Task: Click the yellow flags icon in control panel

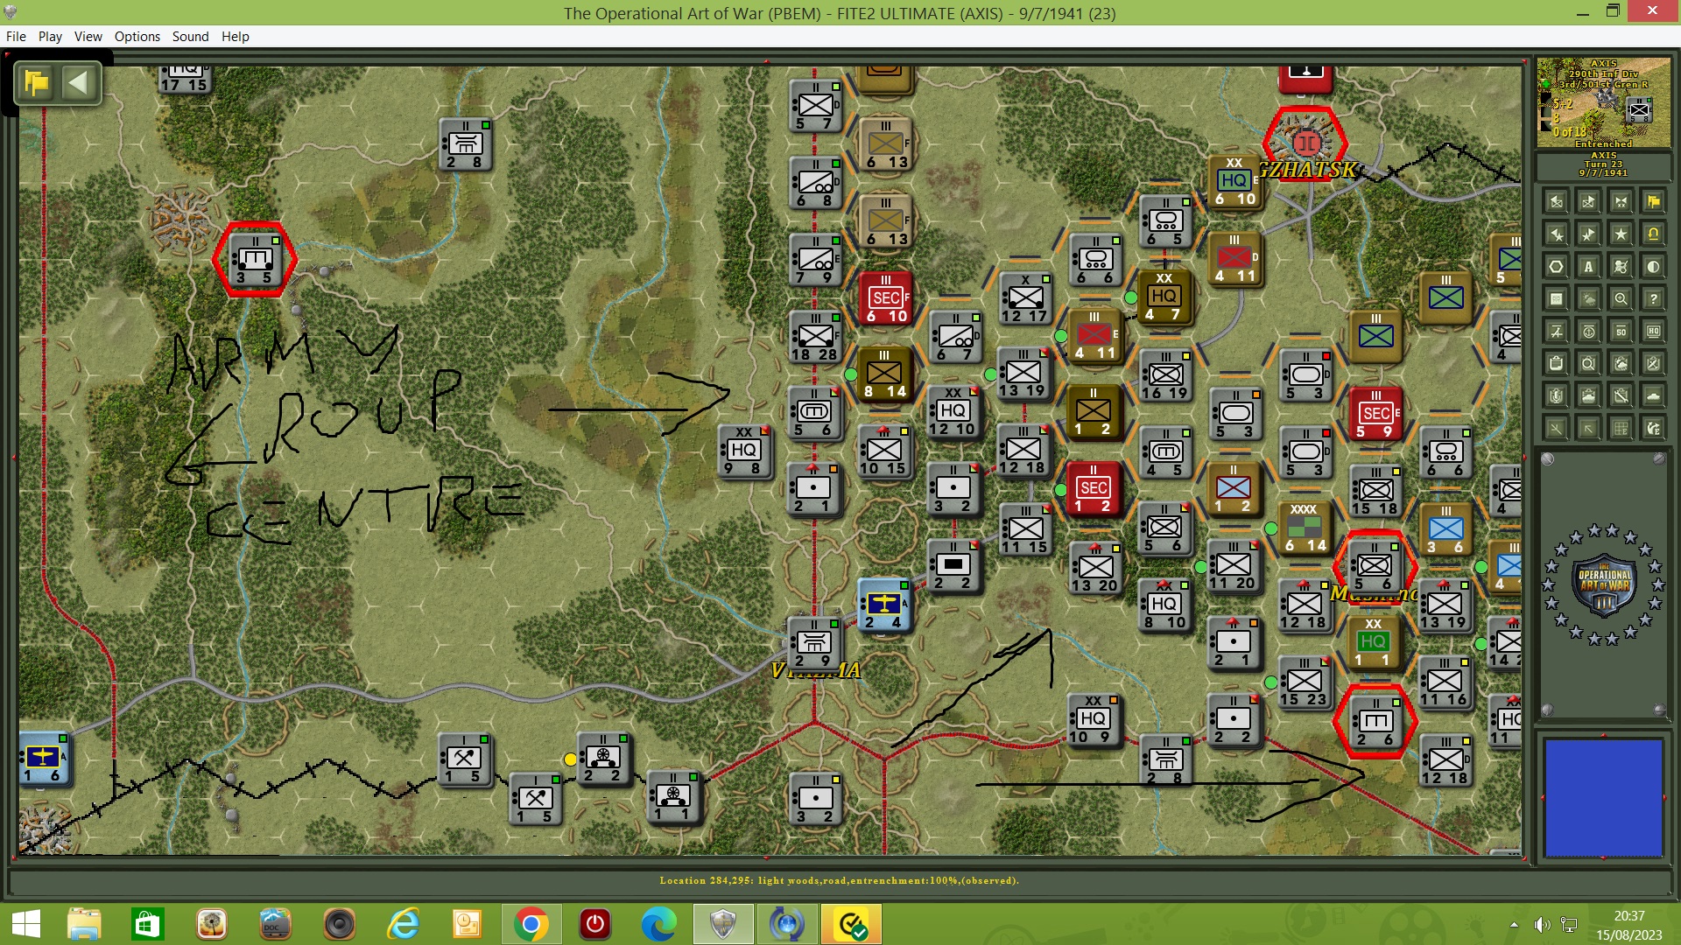Action: tap(1653, 202)
